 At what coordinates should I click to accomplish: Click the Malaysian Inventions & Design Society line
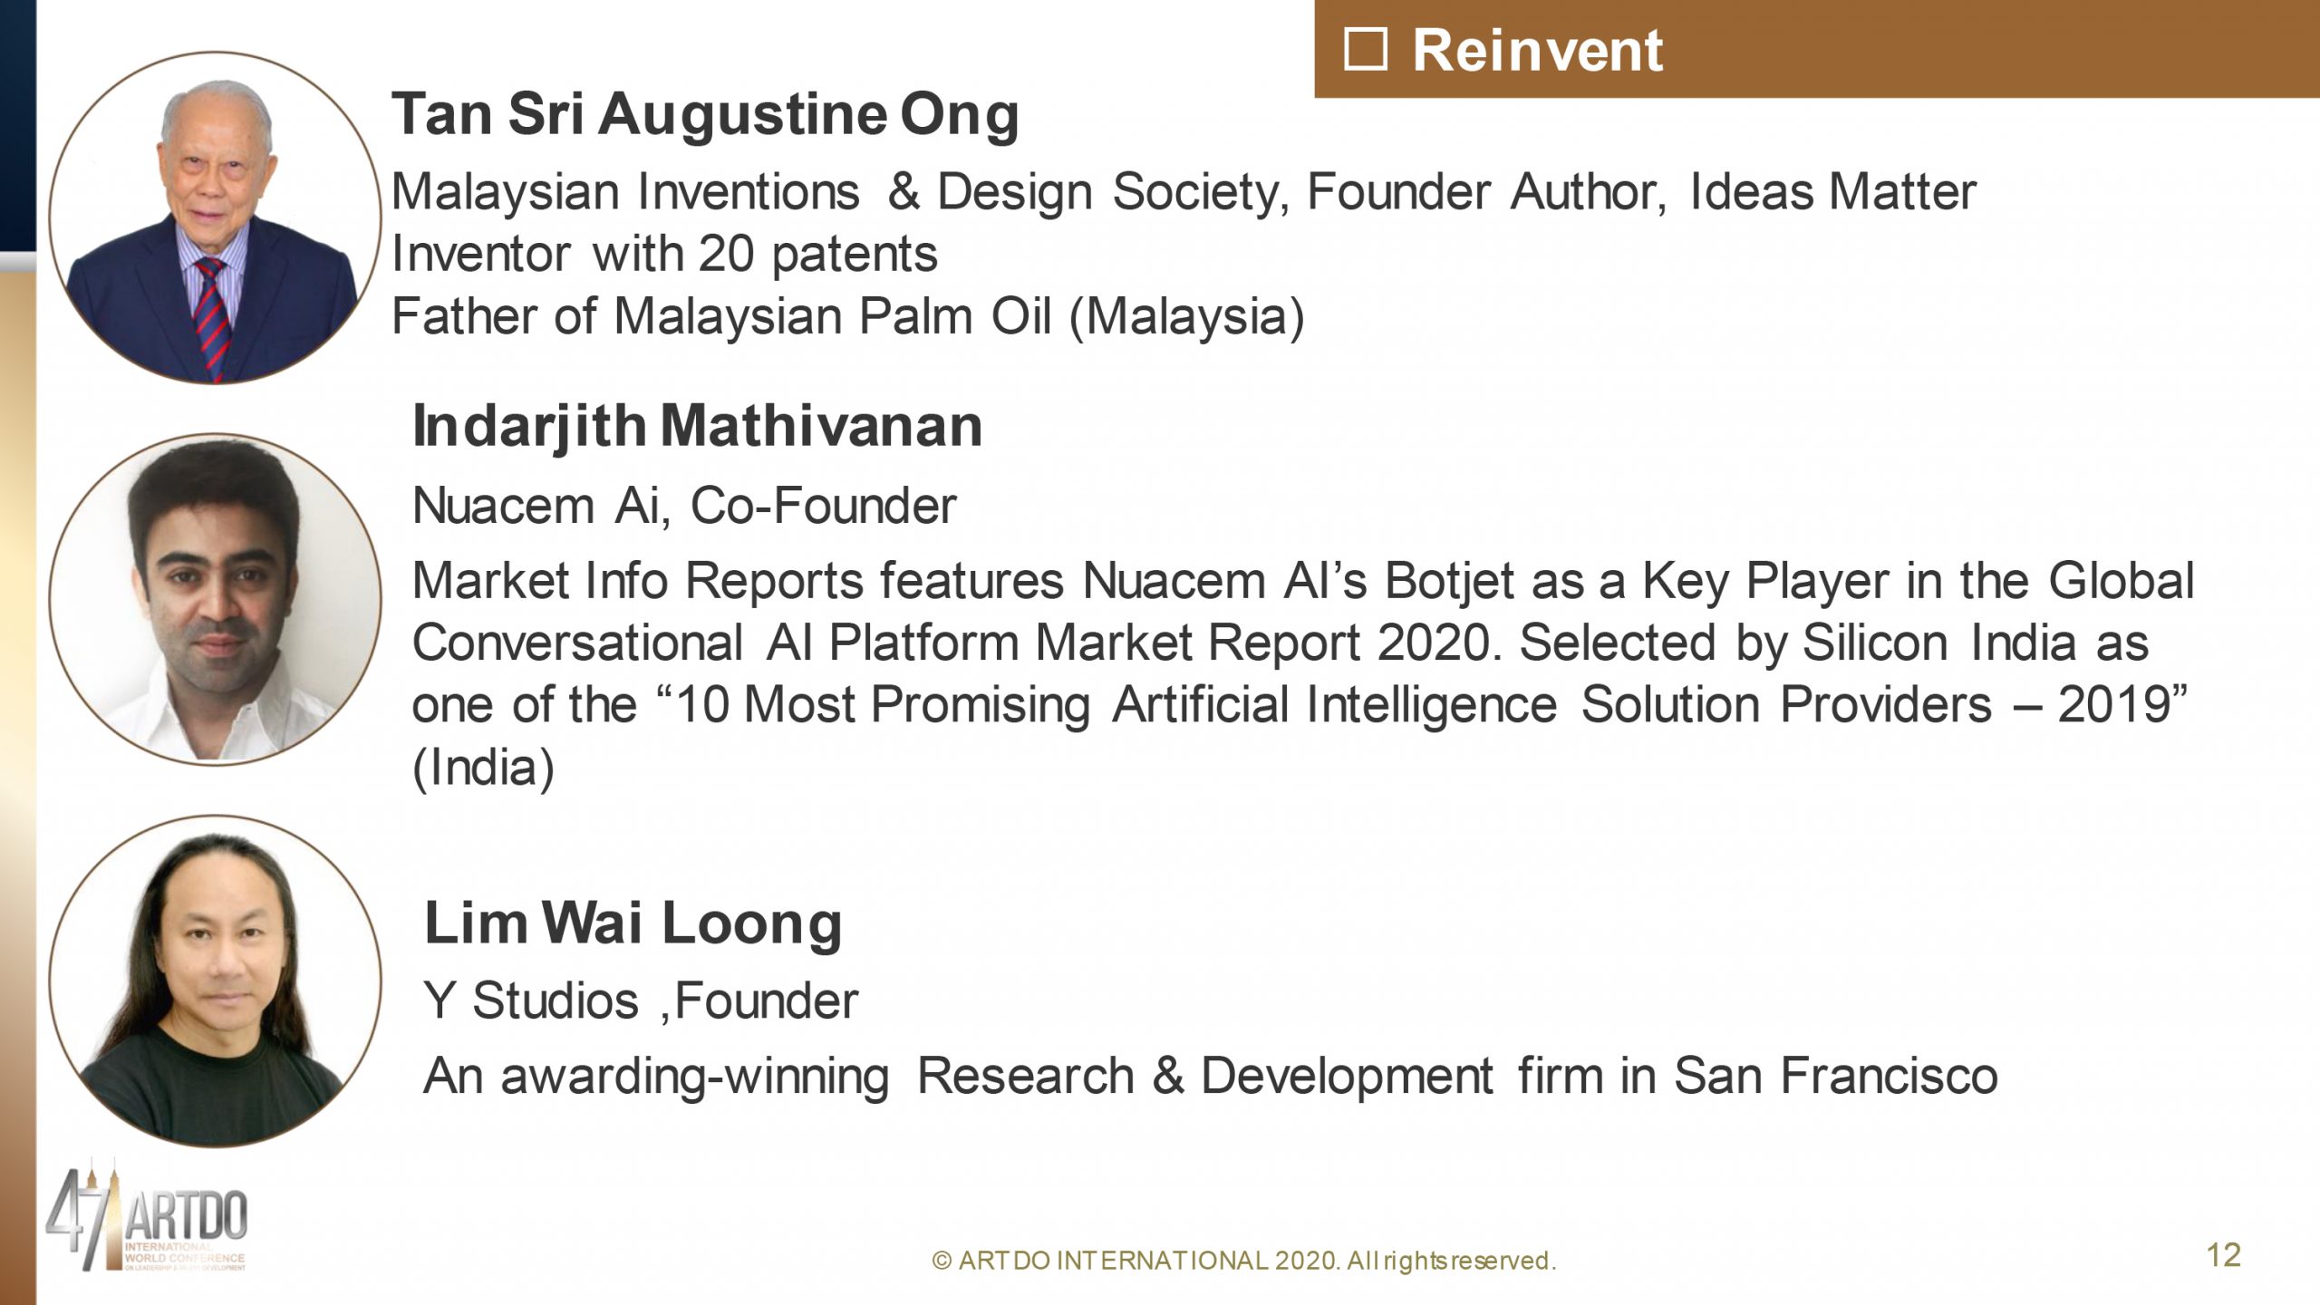pyautogui.click(x=1184, y=192)
